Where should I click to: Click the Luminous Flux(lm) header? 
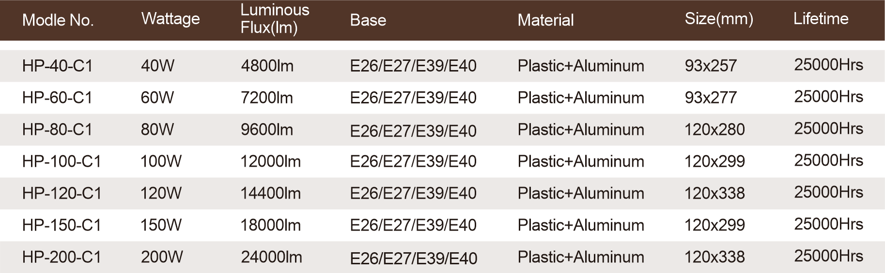pyautogui.click(x=275, y=19)
